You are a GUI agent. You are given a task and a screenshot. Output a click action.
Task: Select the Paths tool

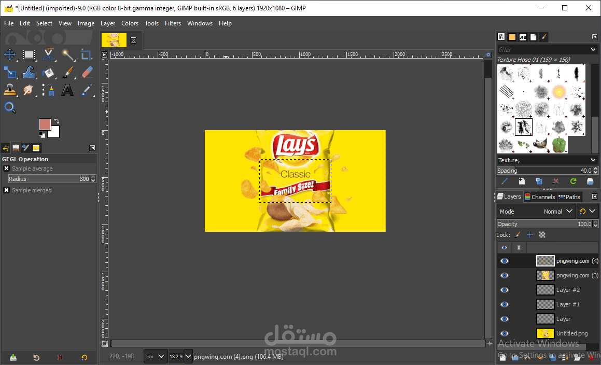point(48,90)
